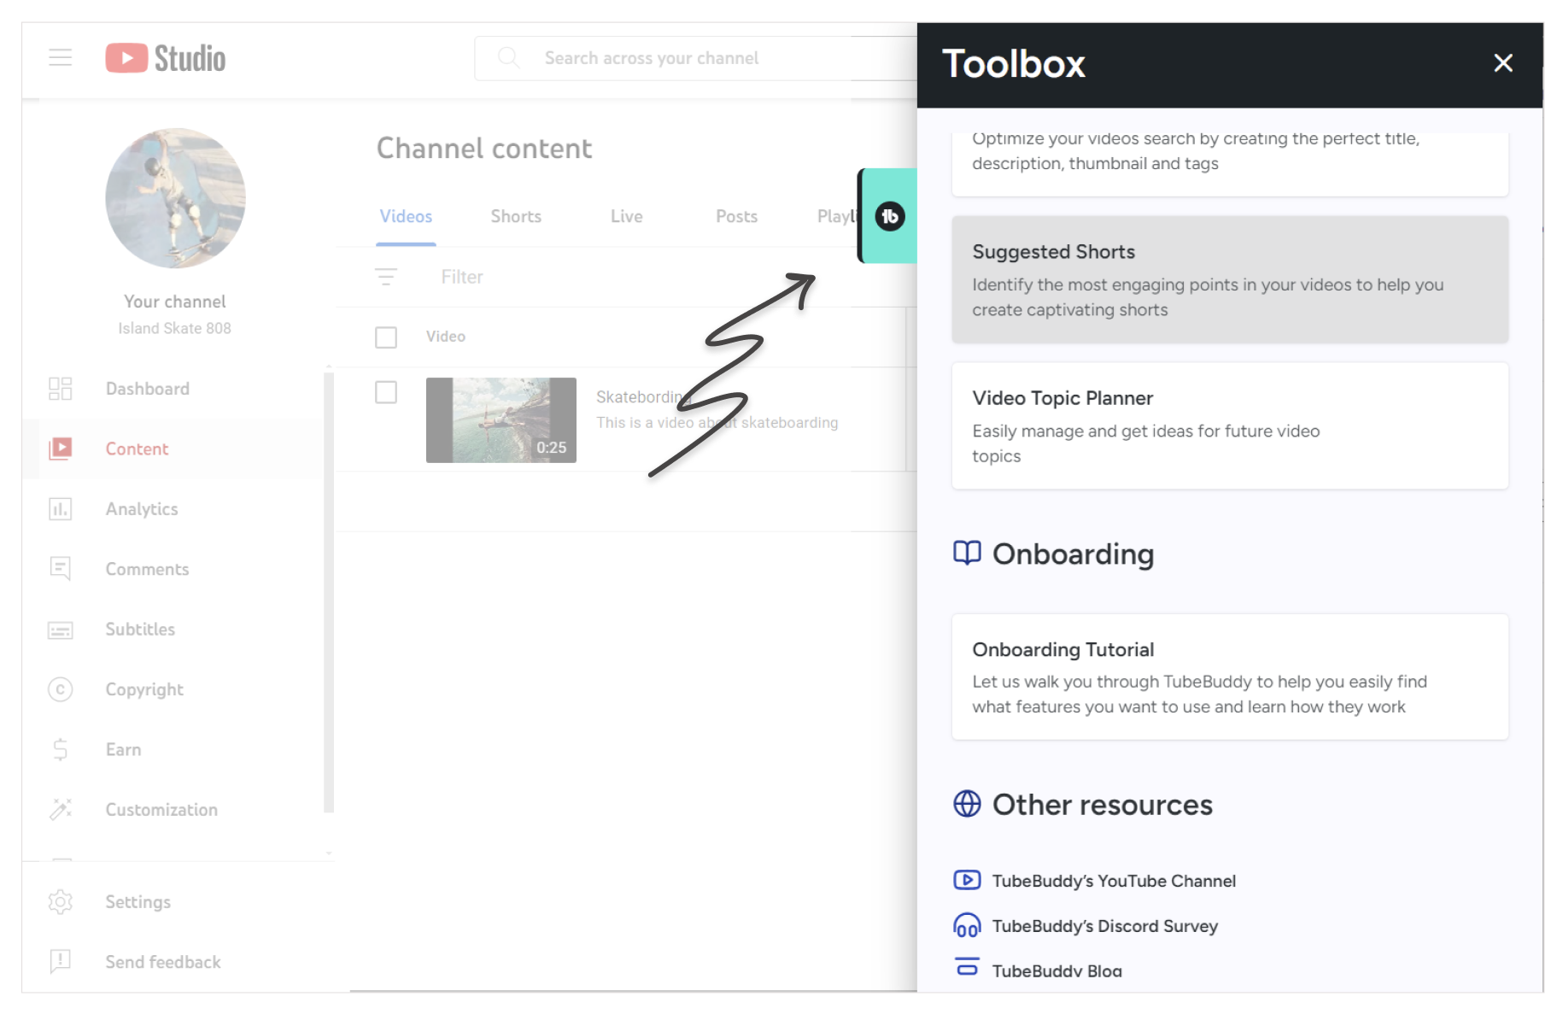
Task: Click the YouTube Studio logo
Action: point(166,58)
